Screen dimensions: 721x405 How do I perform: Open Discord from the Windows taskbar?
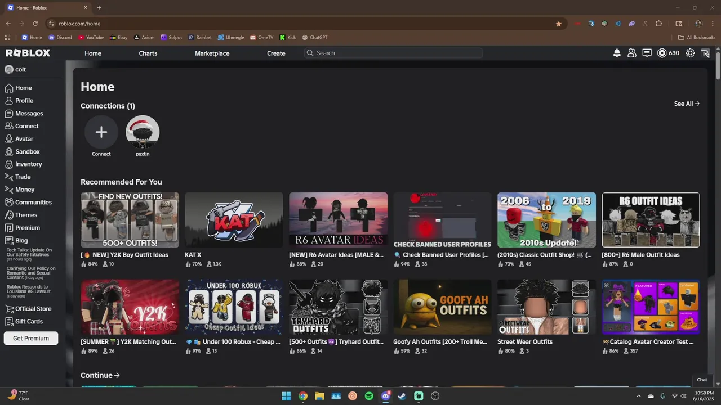click(386, 396)
